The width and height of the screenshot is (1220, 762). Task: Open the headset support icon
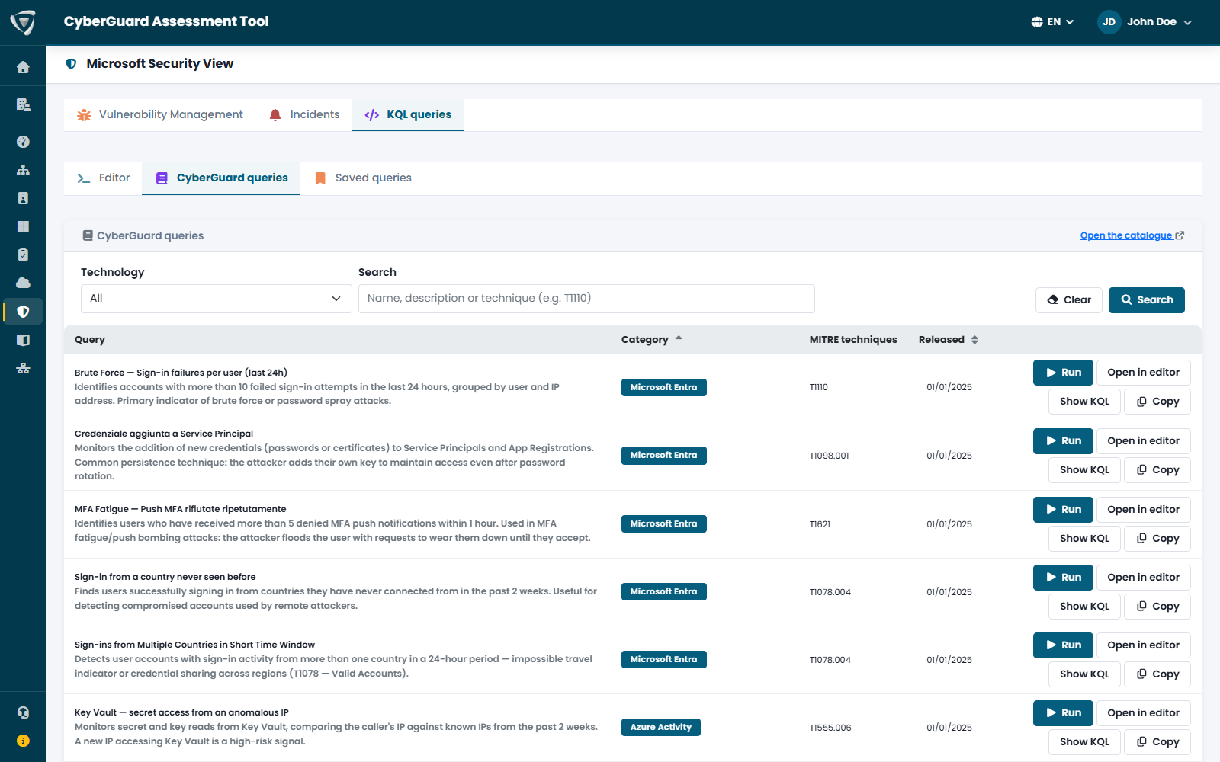coord(23,712)
